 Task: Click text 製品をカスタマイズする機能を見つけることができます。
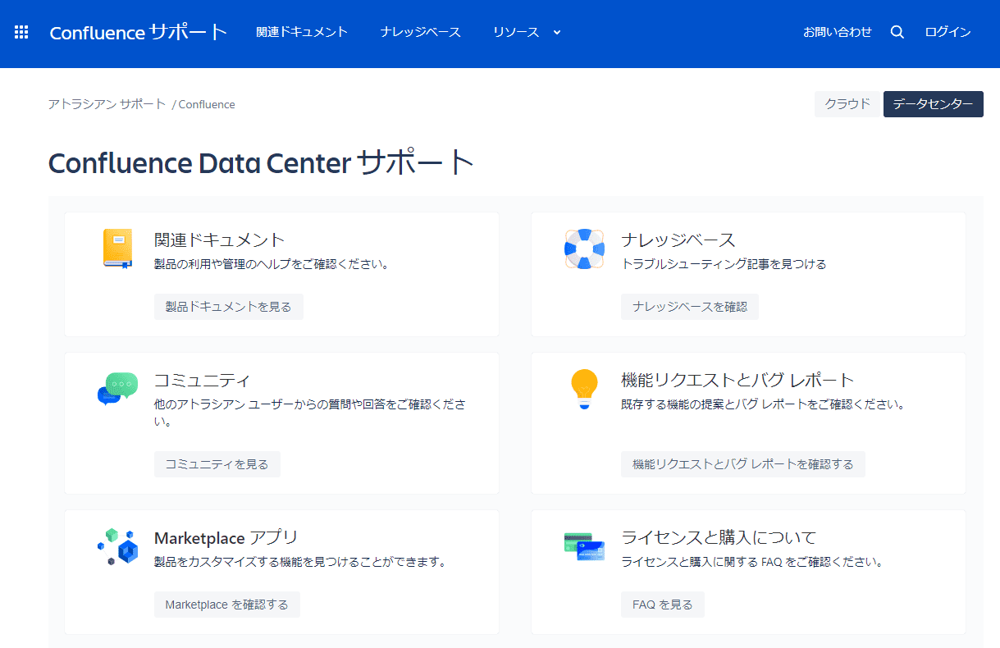[x=301, y=562]
